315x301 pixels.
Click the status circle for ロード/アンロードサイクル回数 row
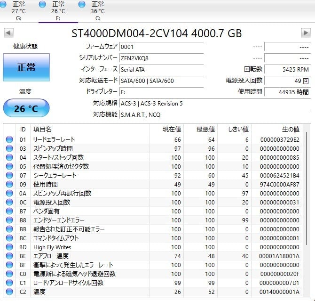tap(9, 283)
